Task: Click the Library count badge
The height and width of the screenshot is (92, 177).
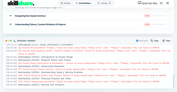Action: [x=110, y=3]
